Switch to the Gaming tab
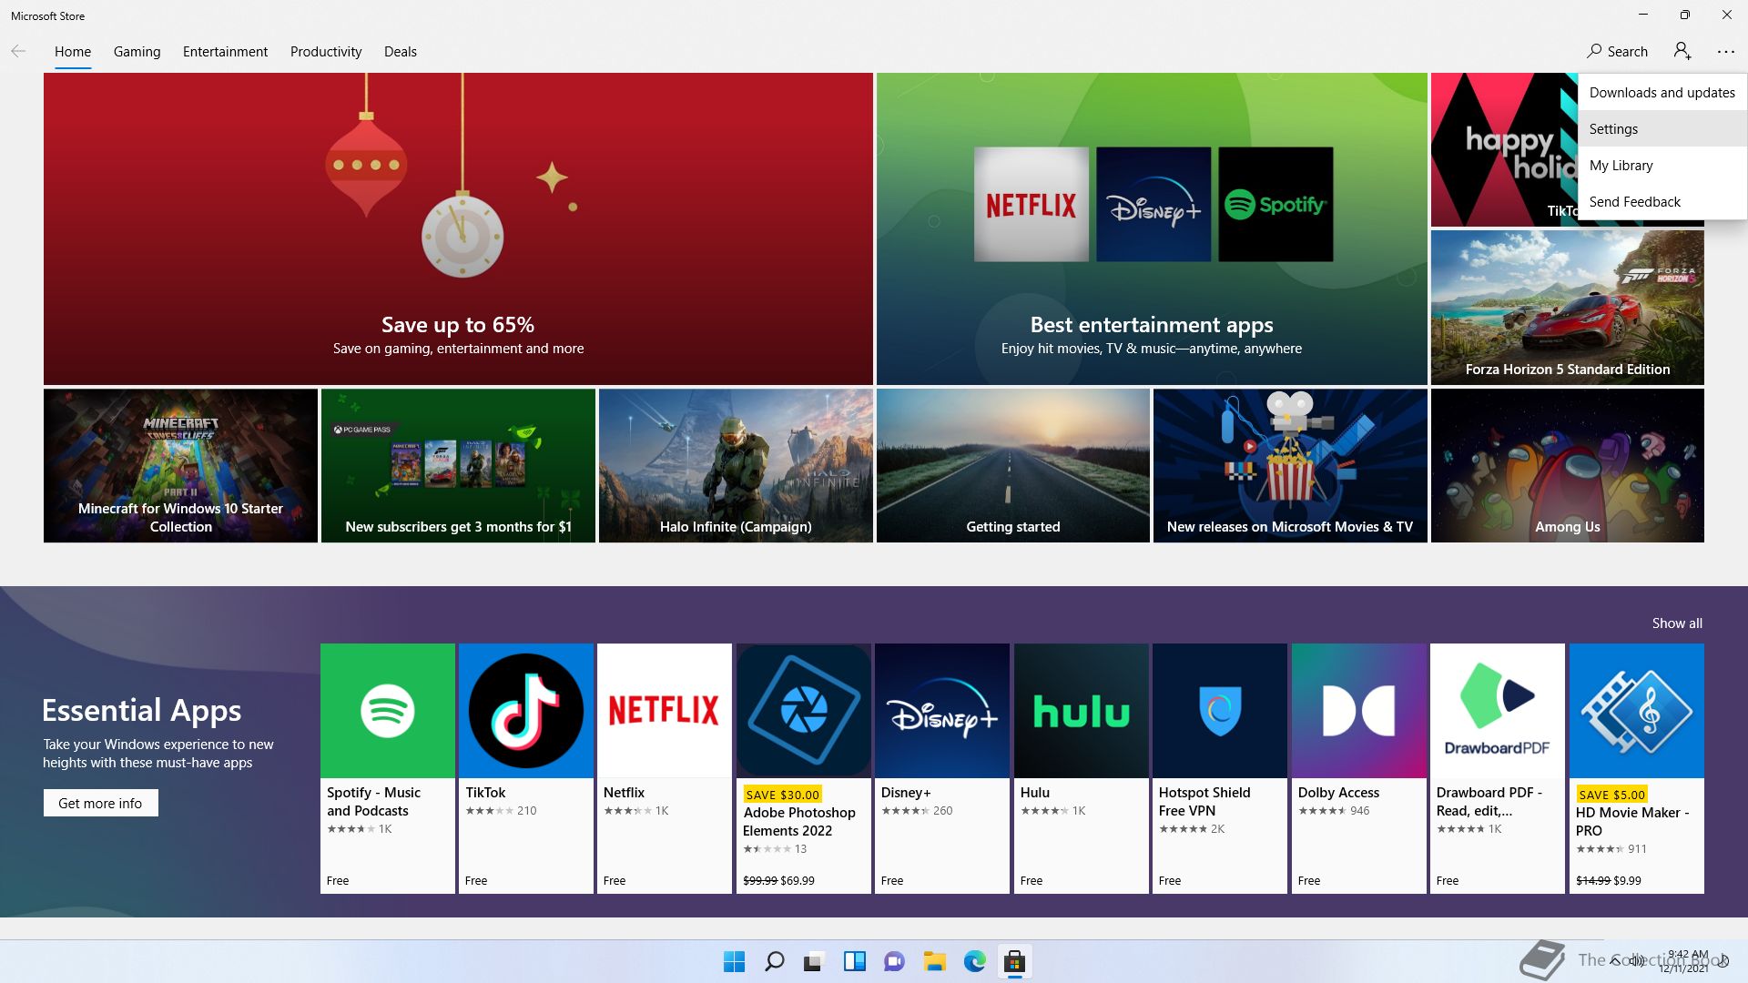This screenshot has width=1748, height=983. point(137,52)
